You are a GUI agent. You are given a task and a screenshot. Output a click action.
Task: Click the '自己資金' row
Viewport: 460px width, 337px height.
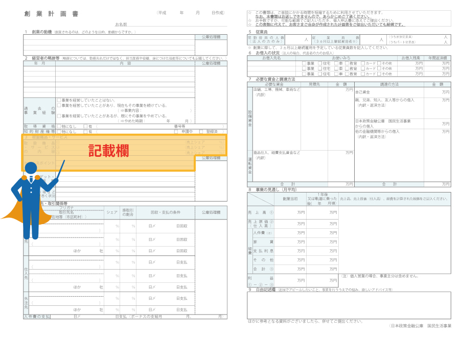pyautogui.click(x=403, y=92)
